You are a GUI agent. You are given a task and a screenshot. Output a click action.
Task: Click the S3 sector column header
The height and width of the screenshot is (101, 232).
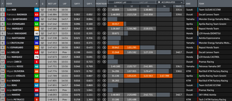pos(148,6)
